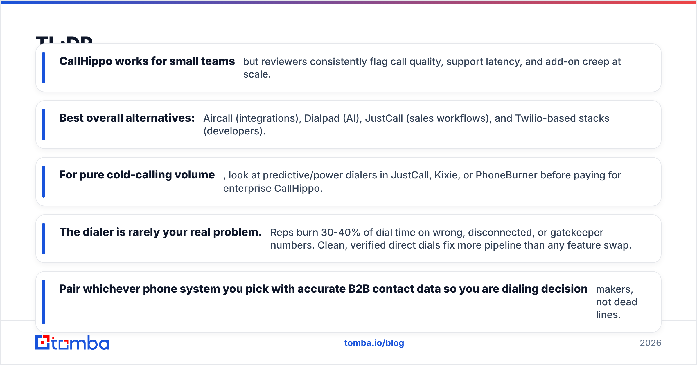
Task: Click the Best overall alternatives heading
Action: [127, 118]
